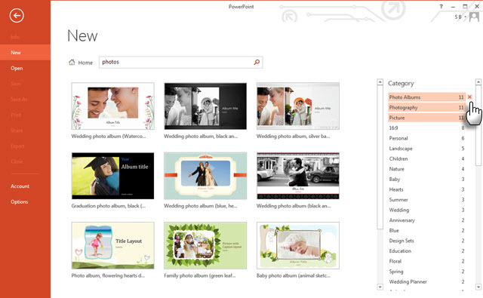The image size is (483, 298).
Task: Open the Options menu item
Action: click(25, 201)
